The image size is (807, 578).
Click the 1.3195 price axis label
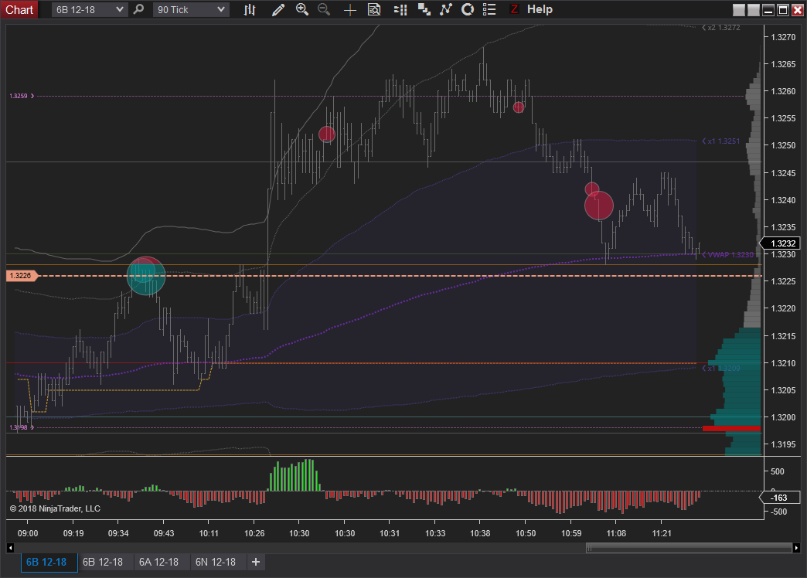pyautogui.click(x=783, y=444)
